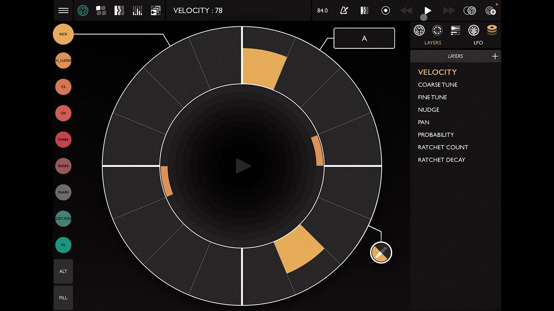Click the fast-forward button
Viewport: 554px width, 311px height.
pyautogui.click(x=449, y=10)
